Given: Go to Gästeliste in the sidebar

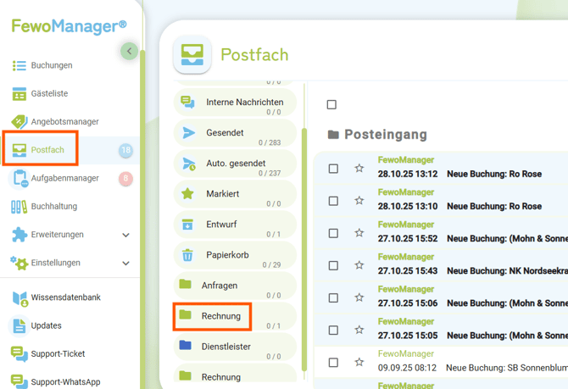Looking at the screenshot, I should pos(50,94).
